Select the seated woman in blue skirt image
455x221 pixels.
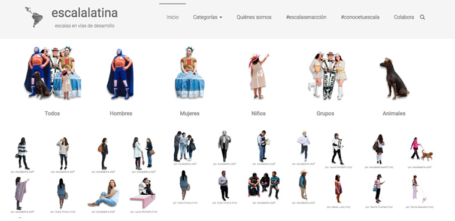(190, 73)
